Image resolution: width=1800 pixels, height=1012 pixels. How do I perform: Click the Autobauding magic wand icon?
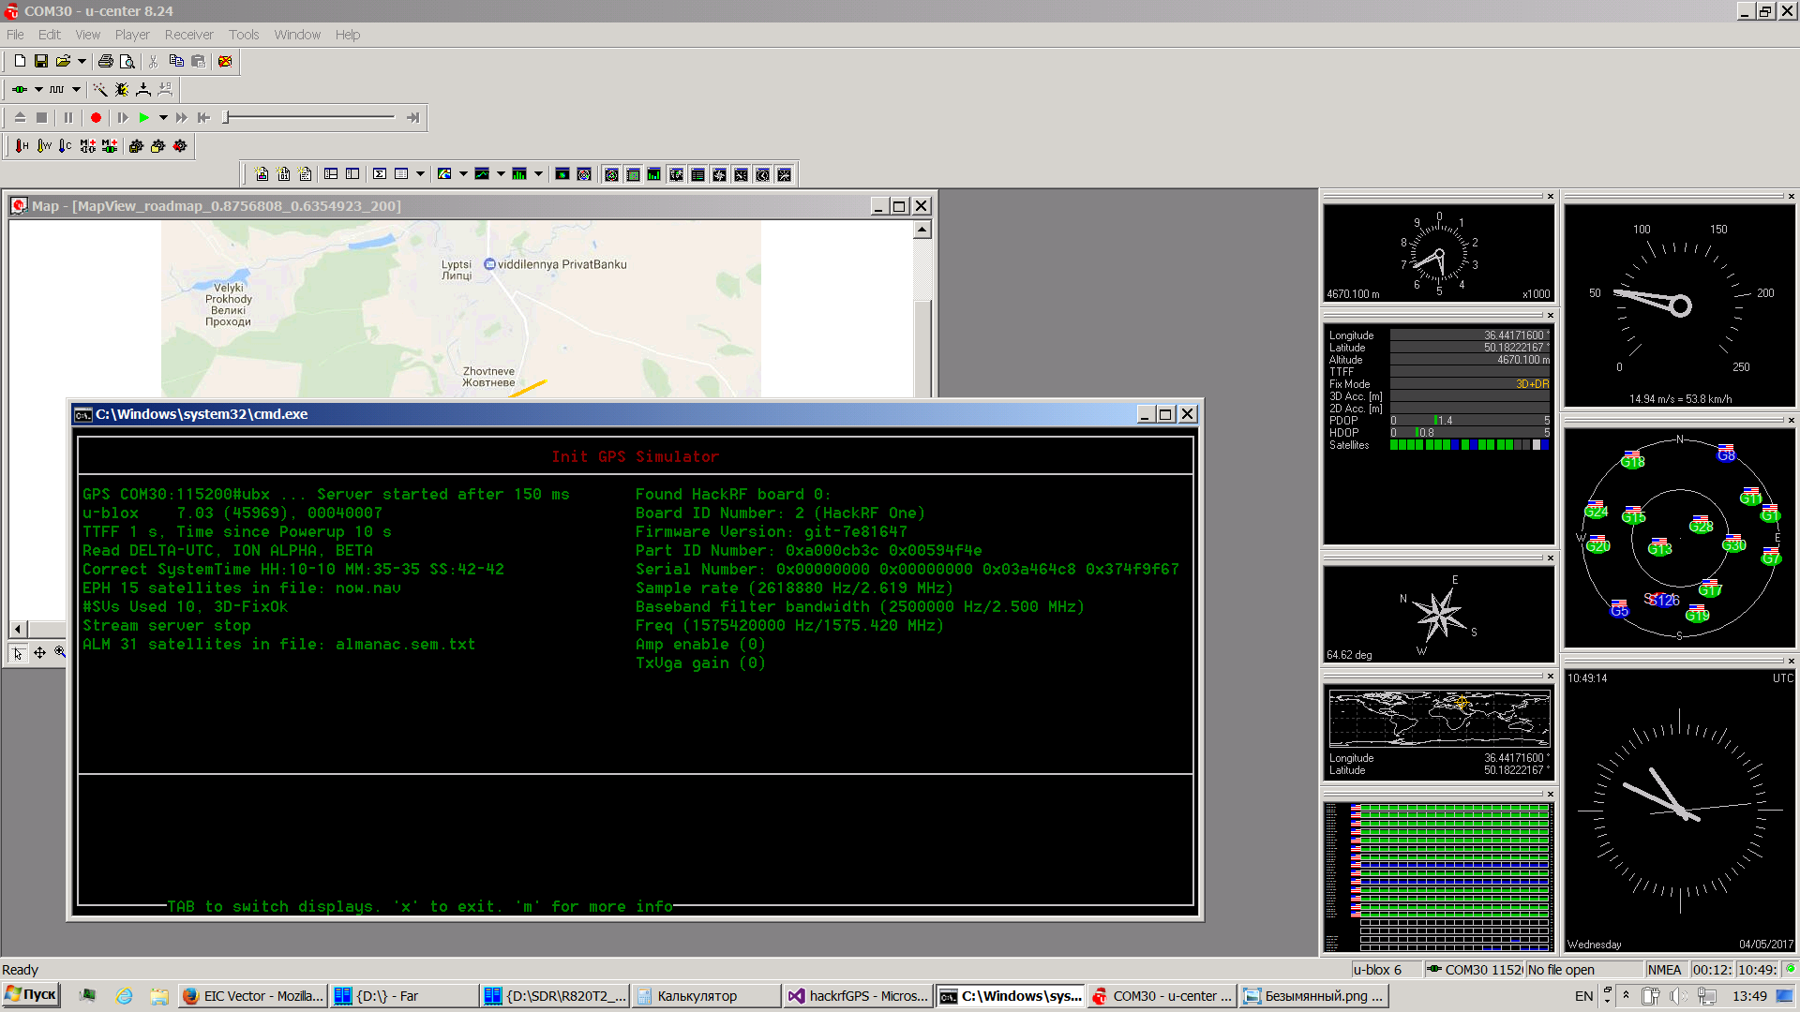(100, 90)
